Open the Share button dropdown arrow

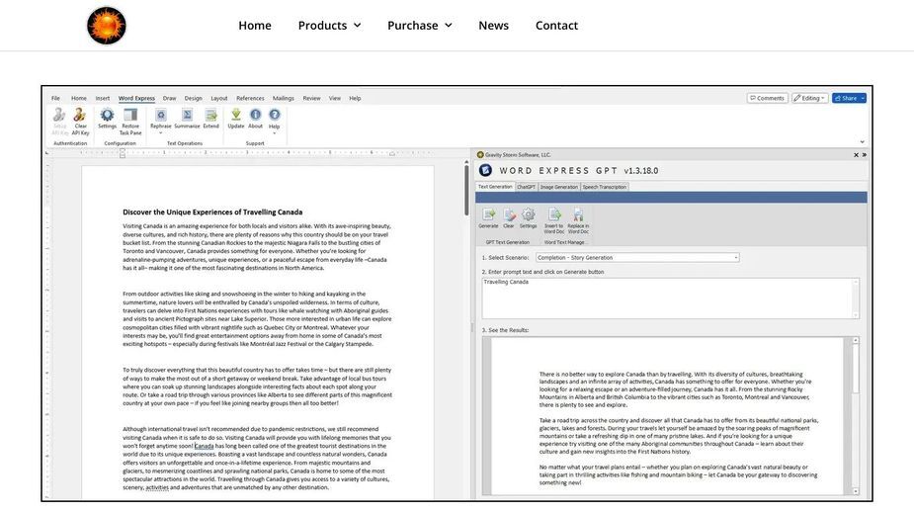click(x=863, y=98)
